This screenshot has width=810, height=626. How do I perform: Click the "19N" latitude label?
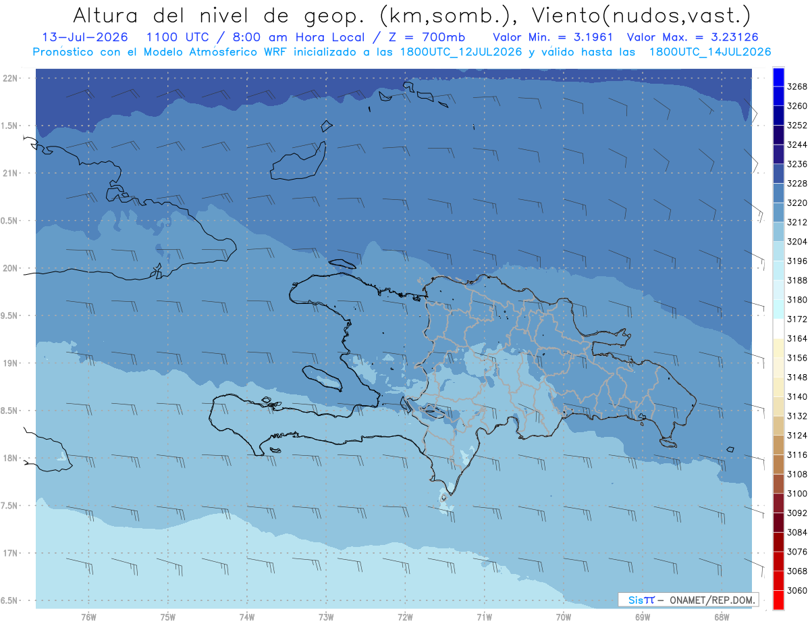pyautogui.click(x=10, y=363)
